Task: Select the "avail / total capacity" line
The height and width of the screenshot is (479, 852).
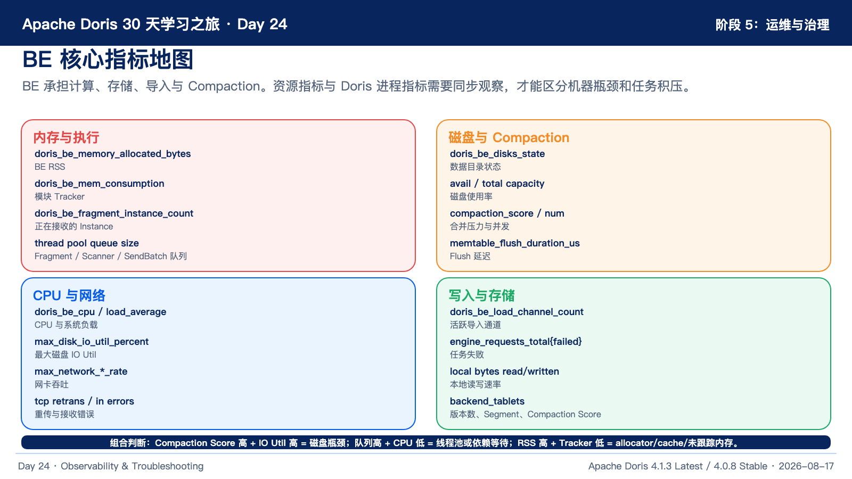Action: 497,184
